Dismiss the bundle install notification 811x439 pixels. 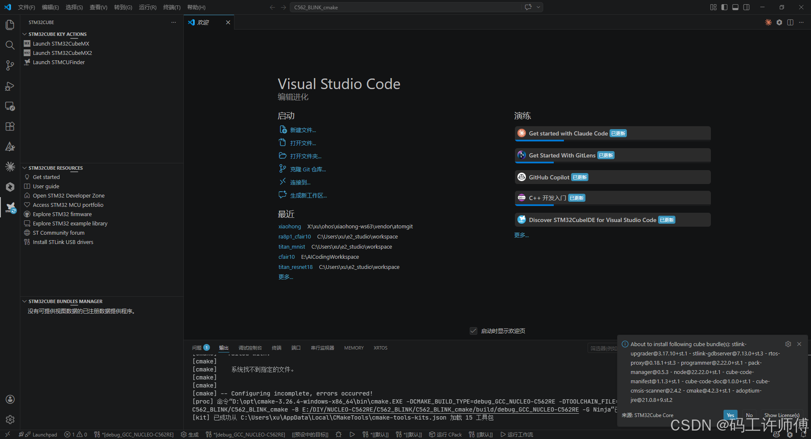(x=799, y=344)
